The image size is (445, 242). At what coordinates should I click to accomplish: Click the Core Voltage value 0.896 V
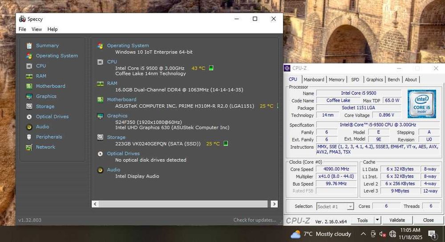pos(387,115)
